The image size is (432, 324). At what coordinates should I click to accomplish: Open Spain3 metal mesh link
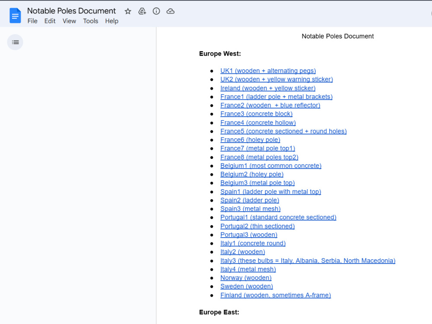(251, 209)
